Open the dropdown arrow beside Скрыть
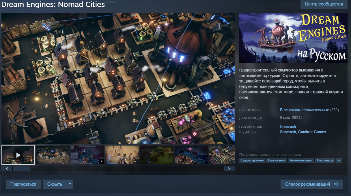 (x=70, y=184)
